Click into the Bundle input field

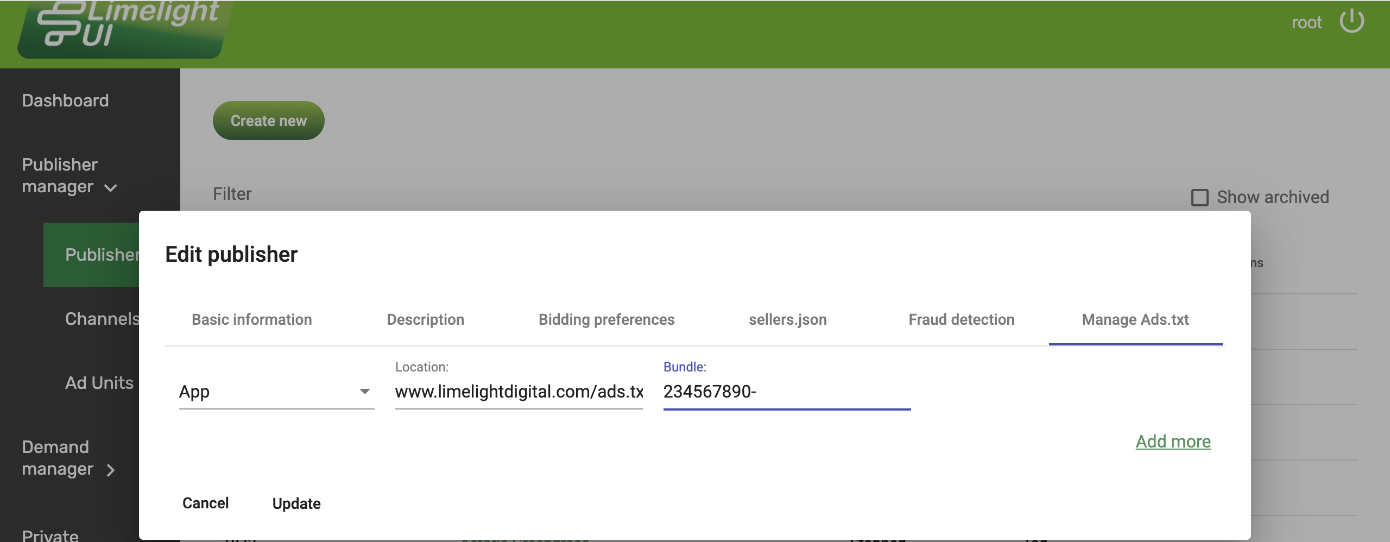pyautogui.click(x=786, y=392)
